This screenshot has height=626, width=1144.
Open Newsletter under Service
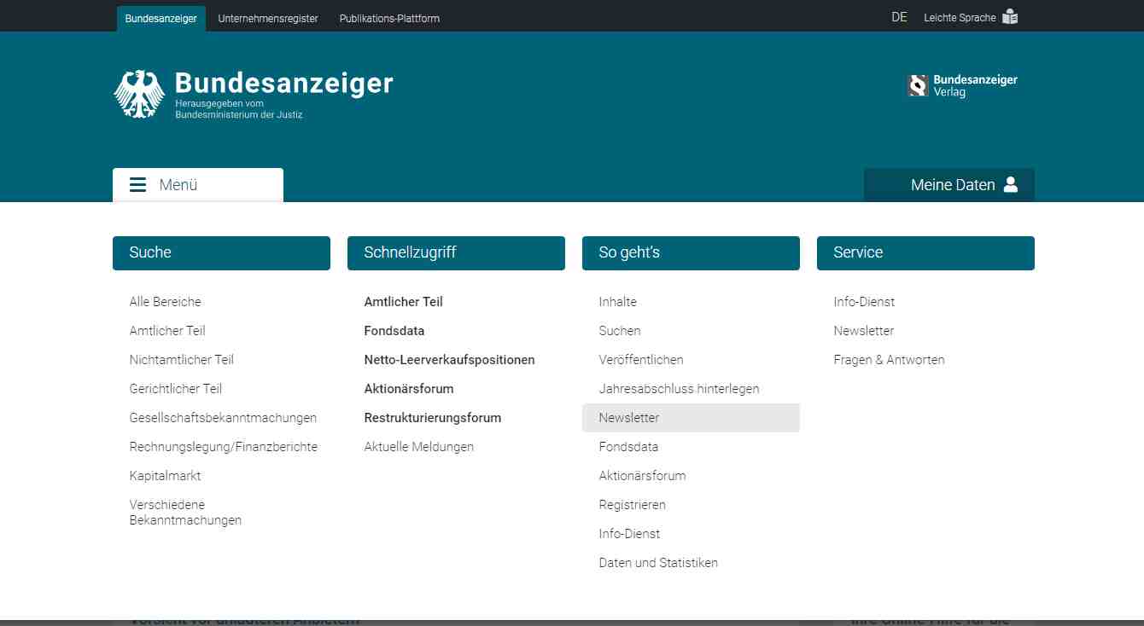[x=864, y=331]
